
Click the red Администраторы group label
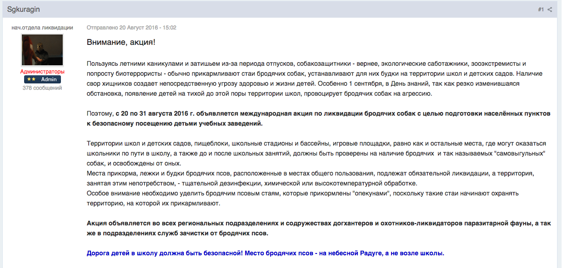tap(42, 72)
